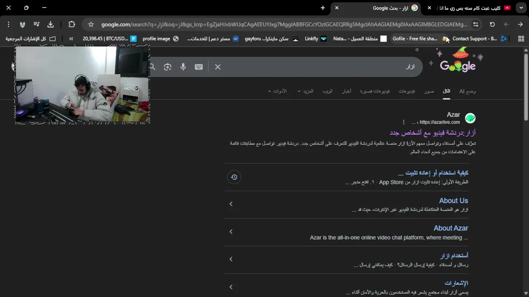Click the plus icon beside Google logo
Image resolution: width=529 pixels, height=297 pixels.
coord(431,63)
